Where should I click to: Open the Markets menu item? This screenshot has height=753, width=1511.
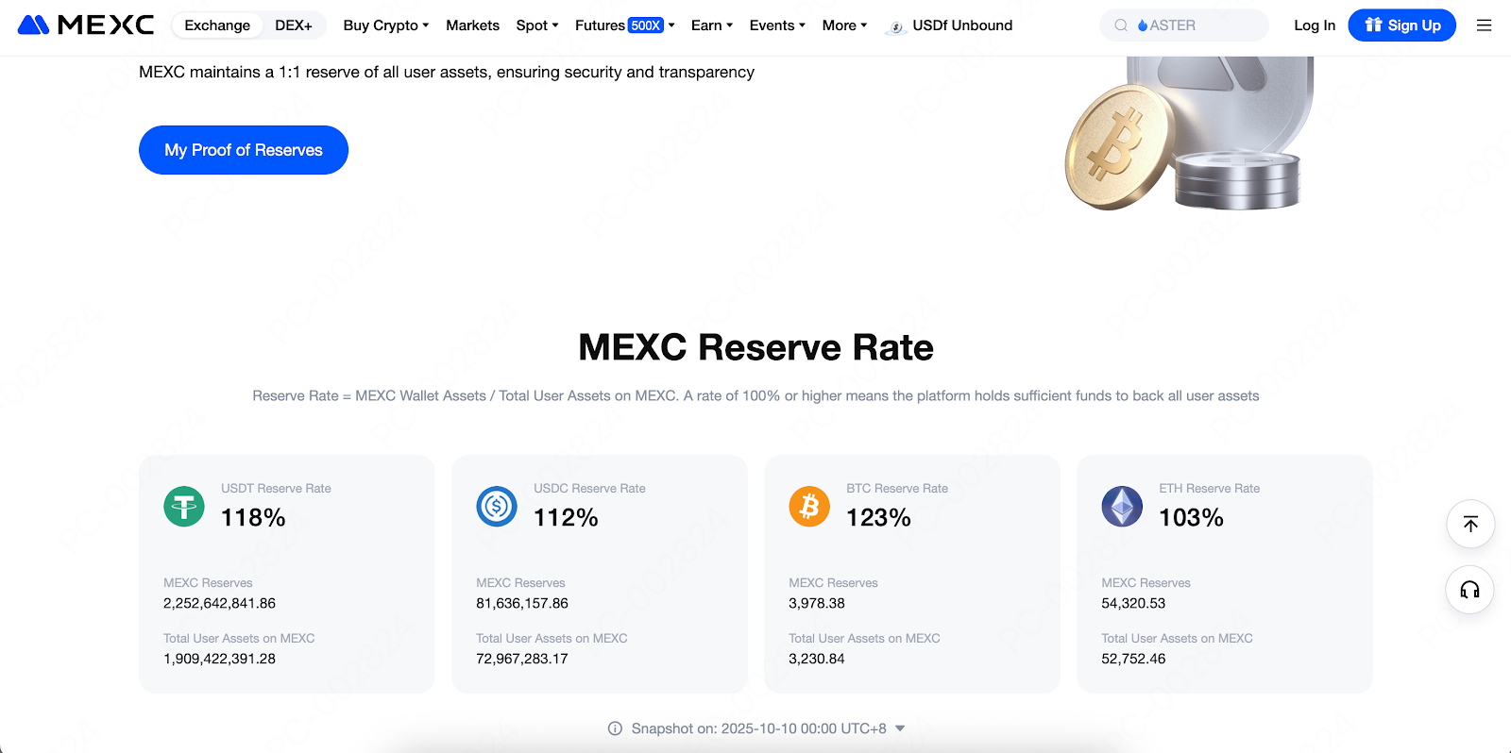coord(472,25)
